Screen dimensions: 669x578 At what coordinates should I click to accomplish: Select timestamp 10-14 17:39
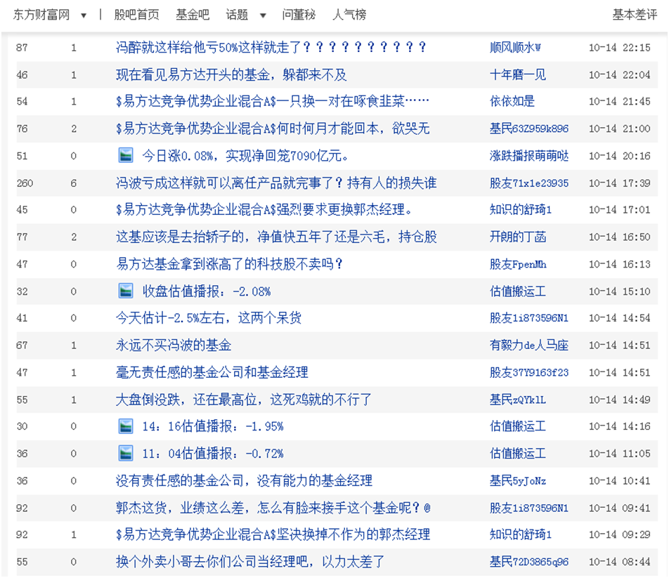coord(620,183)
